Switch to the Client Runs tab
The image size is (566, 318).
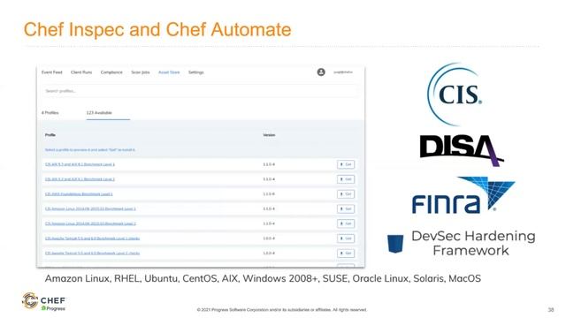click(x=81, y=72)
